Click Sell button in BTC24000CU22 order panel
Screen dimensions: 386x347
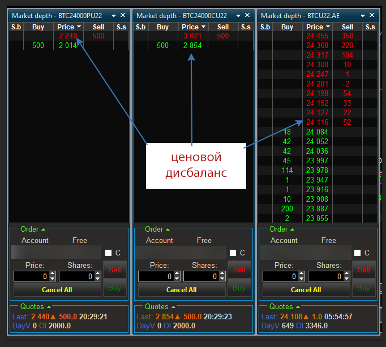pyautogui.click(x=239, y=270)
